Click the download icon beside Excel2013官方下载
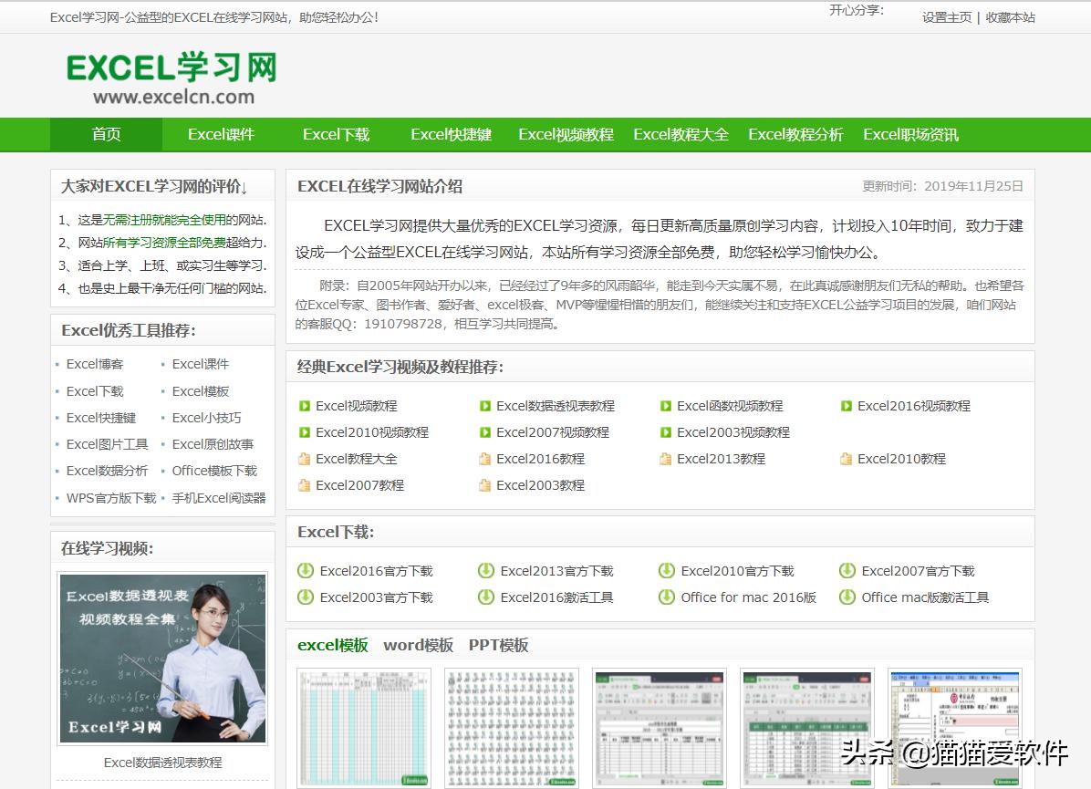 coord(485,570)
